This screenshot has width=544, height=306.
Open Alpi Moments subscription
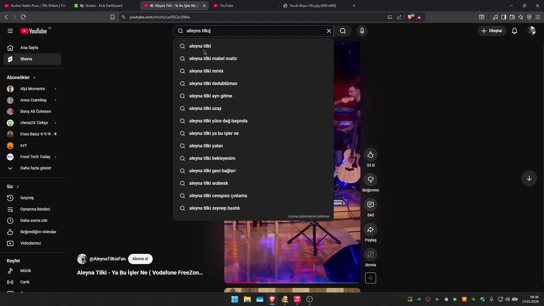(32, 89)
